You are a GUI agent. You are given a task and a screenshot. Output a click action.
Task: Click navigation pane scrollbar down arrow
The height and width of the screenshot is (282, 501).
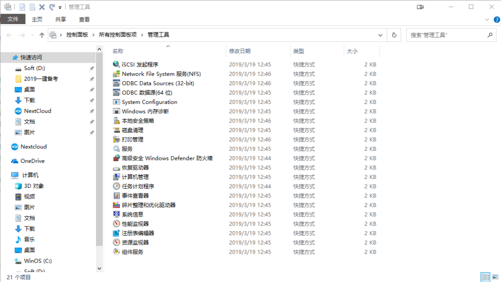[x=99, y=268]
